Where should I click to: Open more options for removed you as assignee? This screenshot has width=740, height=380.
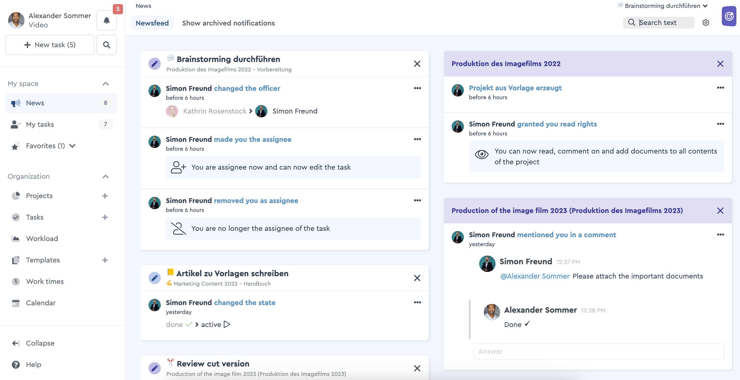[x=417, y=200]
